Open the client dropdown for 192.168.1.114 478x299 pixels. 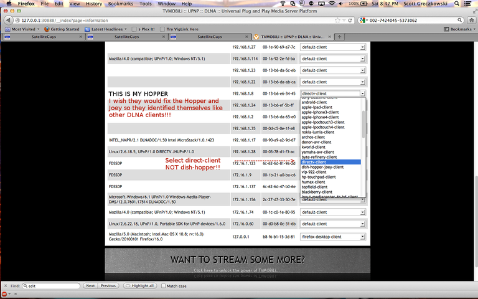(333, 59)
